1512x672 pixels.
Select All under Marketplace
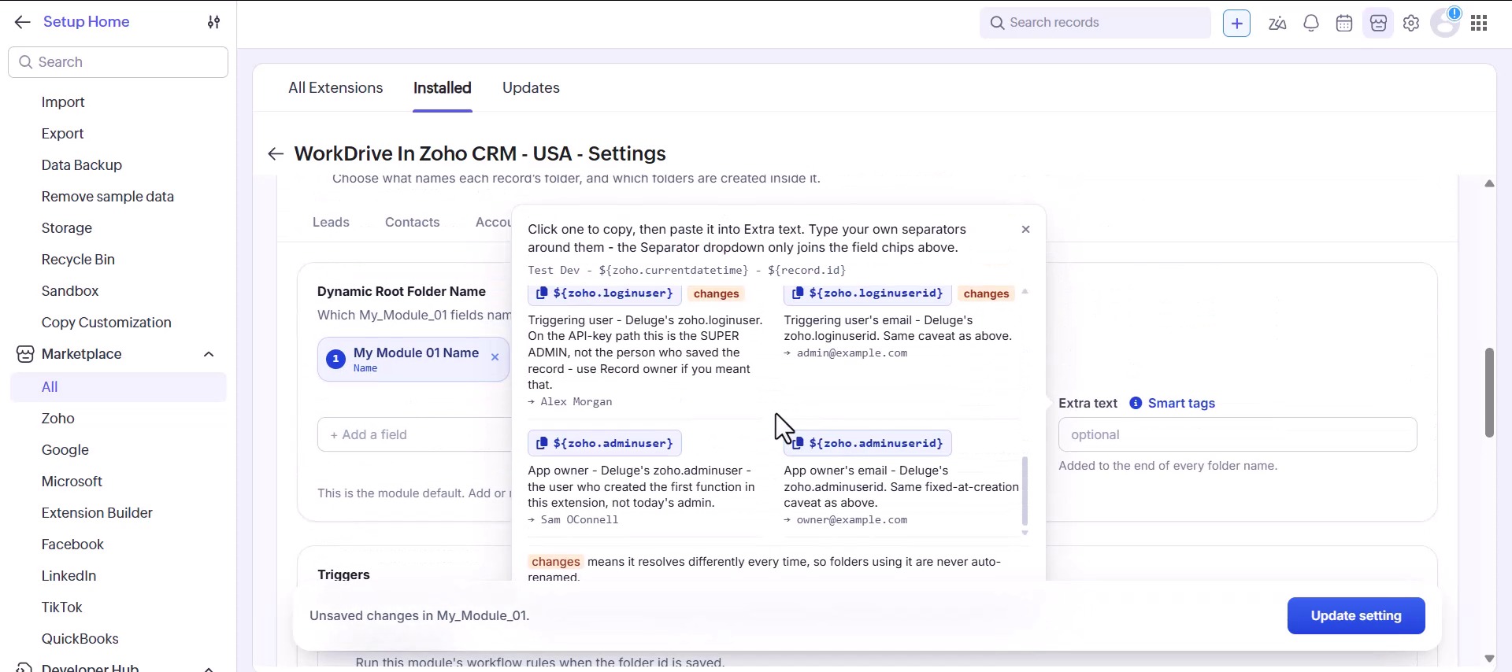(x=118, y=387)
